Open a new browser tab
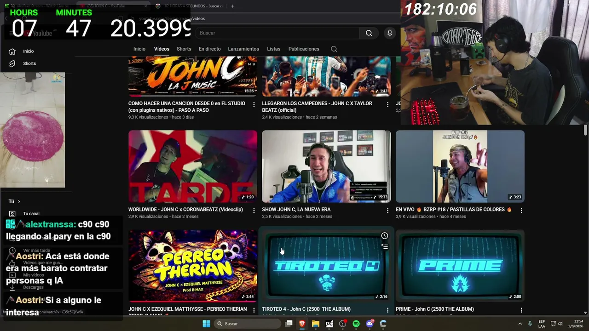Screen dimensions: 589x331 click(x=232, y=6)
